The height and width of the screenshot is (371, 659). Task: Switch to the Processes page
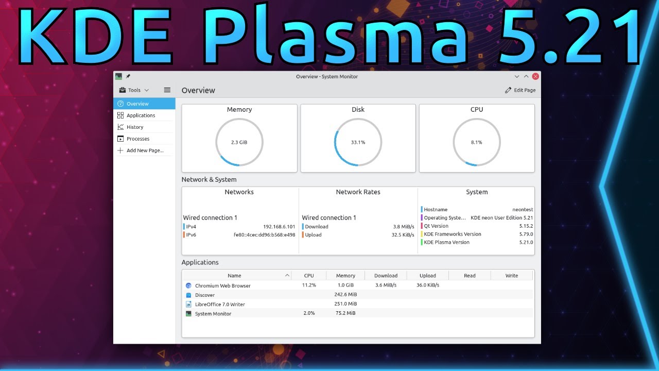[x=144, y=139]
